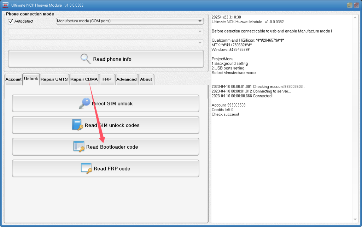Click Read SIM unlock codes button

pos(106,125)
